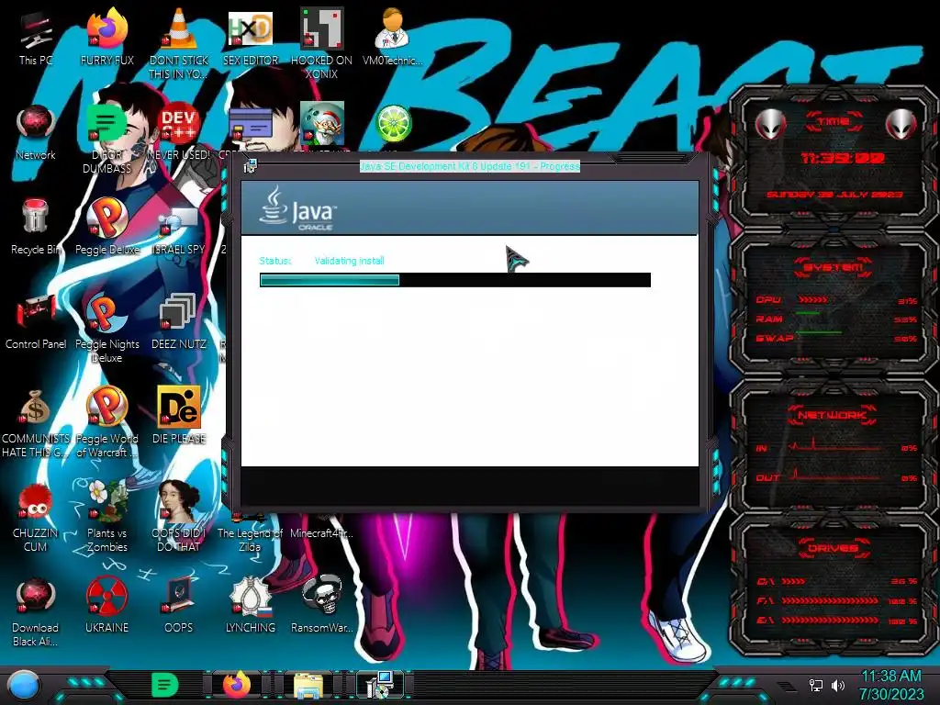Click the Java SE Development Kit title bar
The height and width of the screenshot is (705, 940).
(470, 166)
